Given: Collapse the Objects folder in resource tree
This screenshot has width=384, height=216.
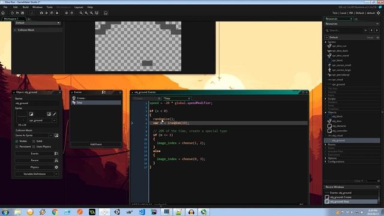Looking at the screenshot, I should click(326, 112).
